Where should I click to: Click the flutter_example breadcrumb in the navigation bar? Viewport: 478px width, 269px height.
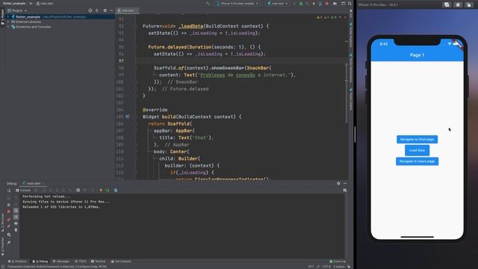coord(14,3)
